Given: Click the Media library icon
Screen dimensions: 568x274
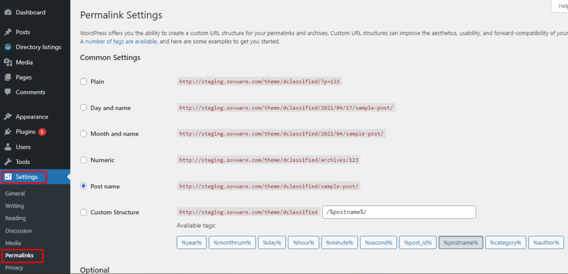Looking at the screenshot, I should [8, 63].
